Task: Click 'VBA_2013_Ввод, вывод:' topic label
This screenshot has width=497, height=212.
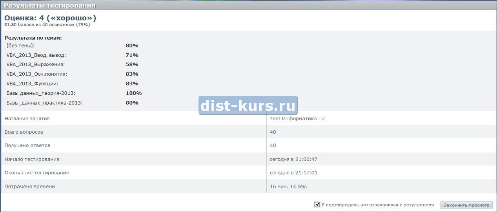Action: (x=36, y=55)
